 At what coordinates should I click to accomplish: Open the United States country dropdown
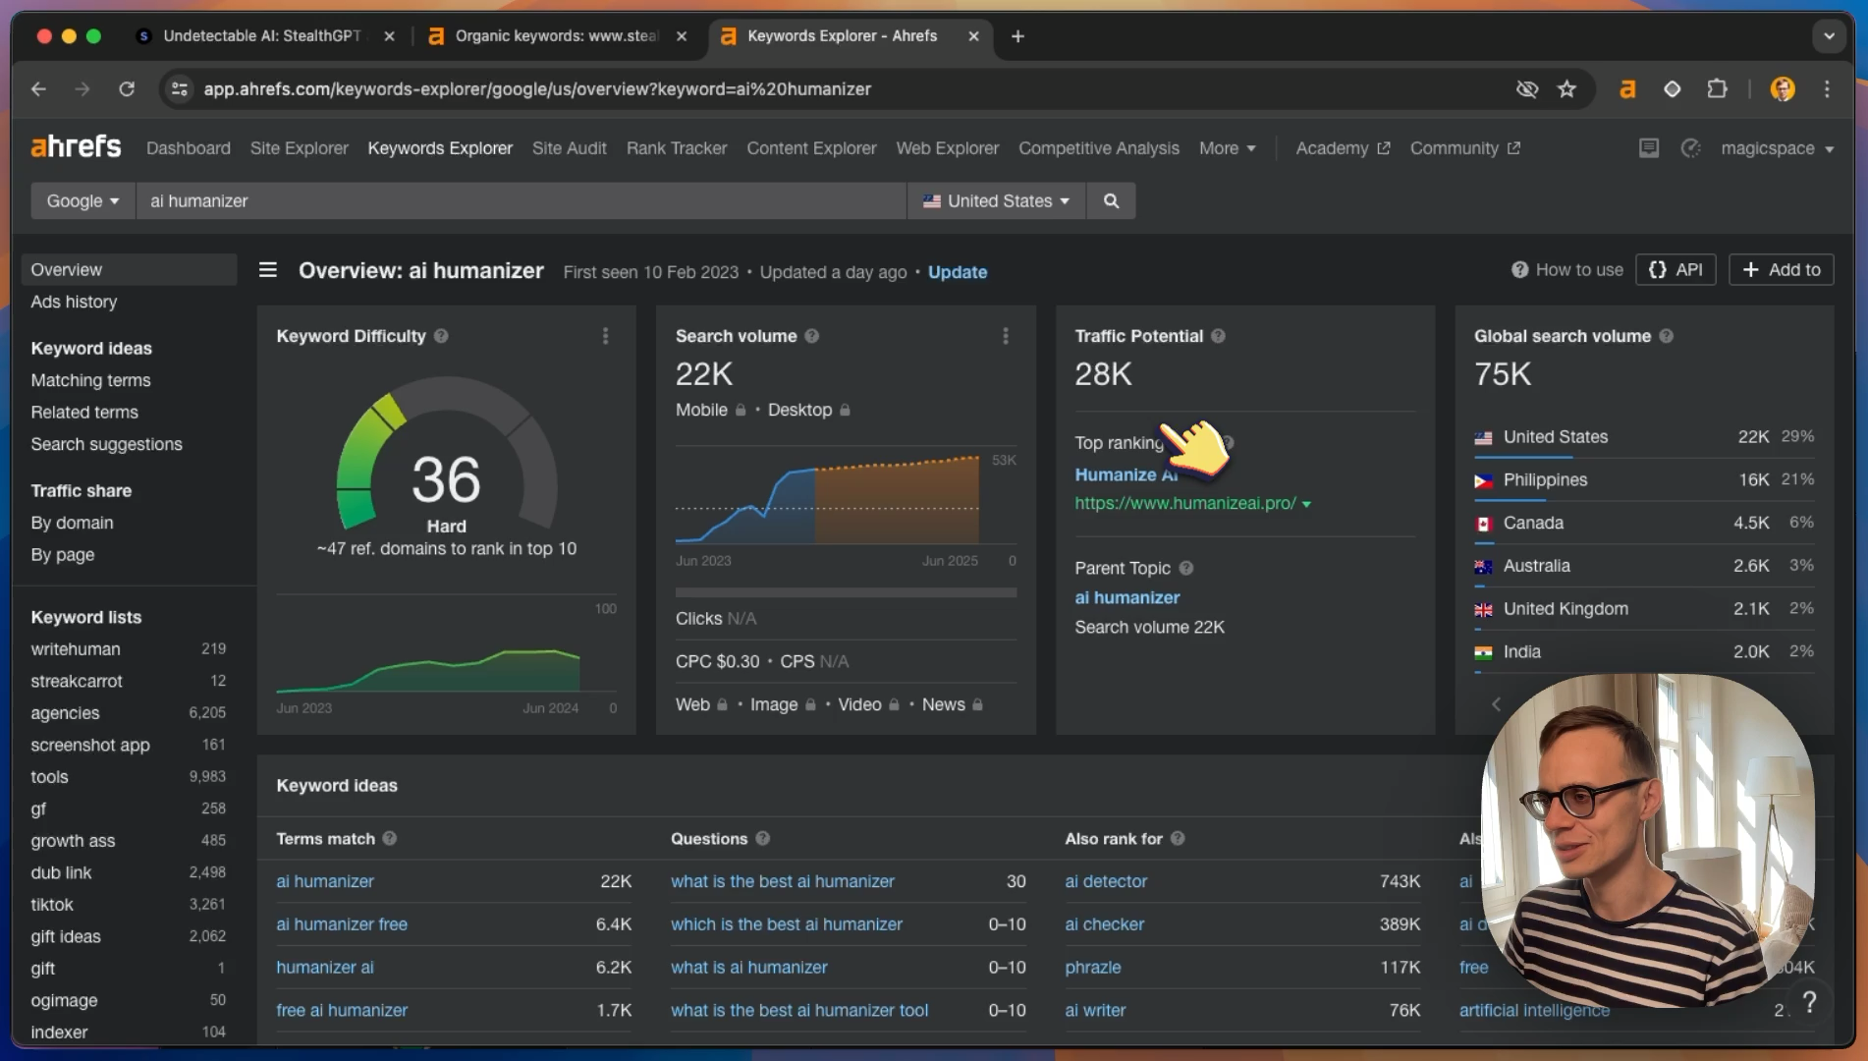996,200
